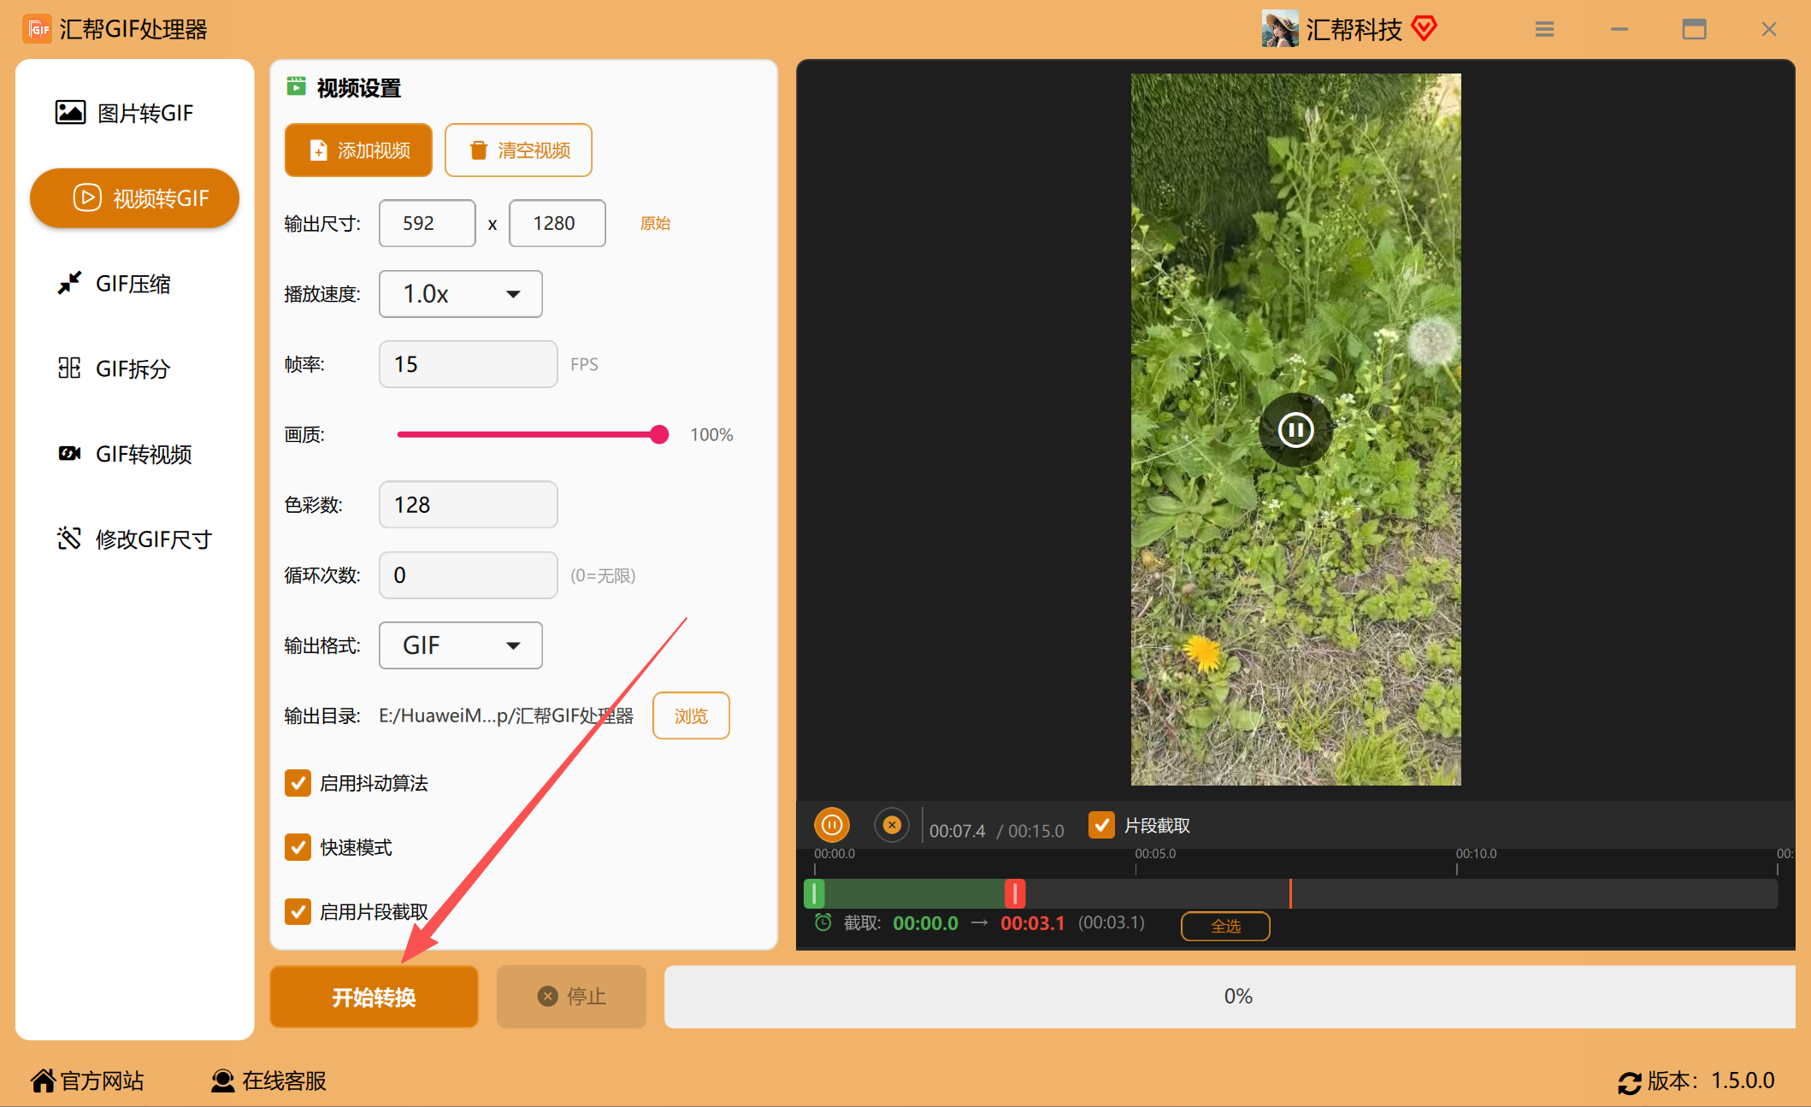Toggle the 片段截取 checkbox under preview

1101,825
